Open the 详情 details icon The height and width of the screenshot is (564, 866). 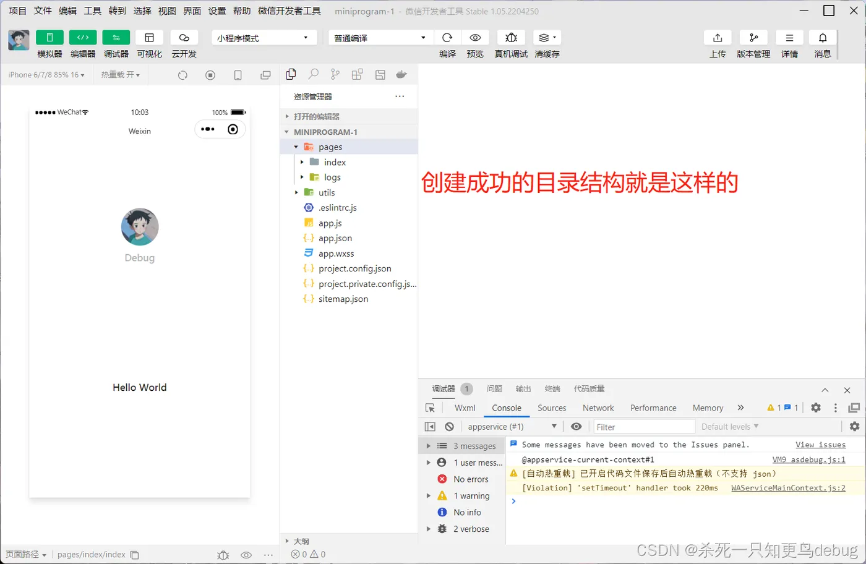pos(789,38)
